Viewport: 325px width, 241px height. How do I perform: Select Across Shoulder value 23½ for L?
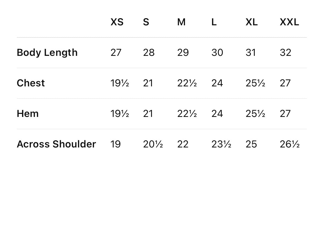pos(221,144)
